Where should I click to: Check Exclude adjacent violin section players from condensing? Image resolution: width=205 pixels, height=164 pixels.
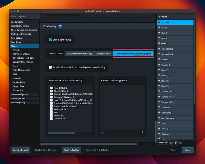click(50, 67)
